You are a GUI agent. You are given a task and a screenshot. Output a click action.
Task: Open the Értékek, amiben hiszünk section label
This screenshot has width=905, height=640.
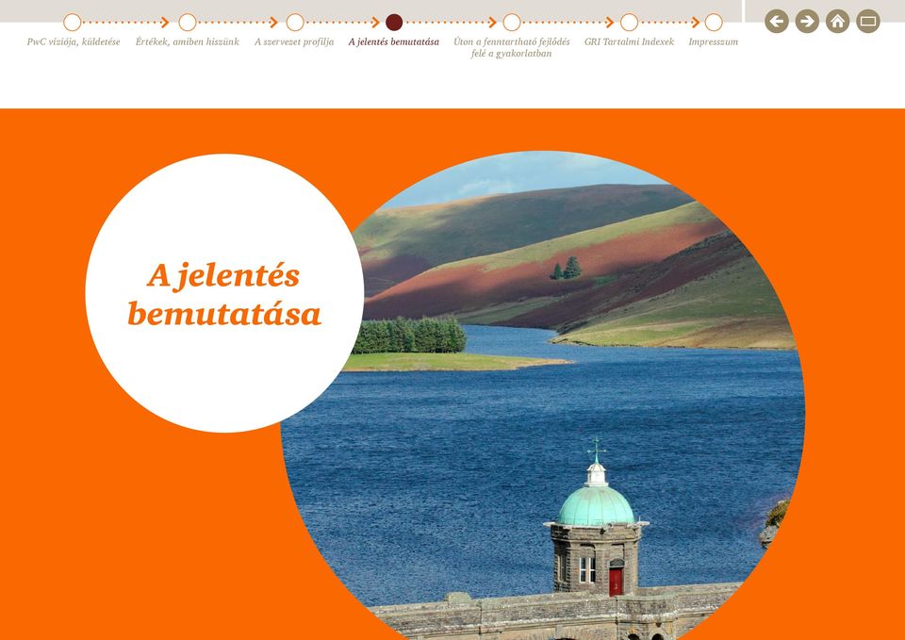click(x=187, y=41)
